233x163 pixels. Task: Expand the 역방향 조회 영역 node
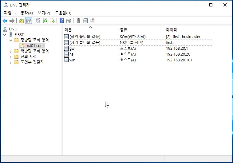(10, 52)
